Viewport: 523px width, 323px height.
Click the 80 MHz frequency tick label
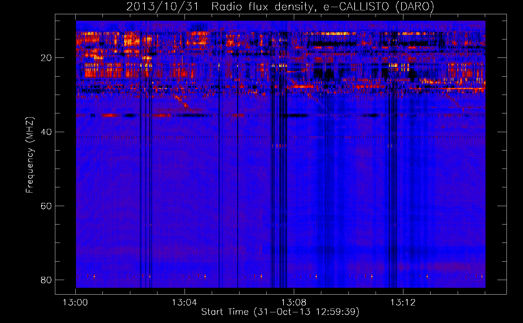(x=46, y=280)
